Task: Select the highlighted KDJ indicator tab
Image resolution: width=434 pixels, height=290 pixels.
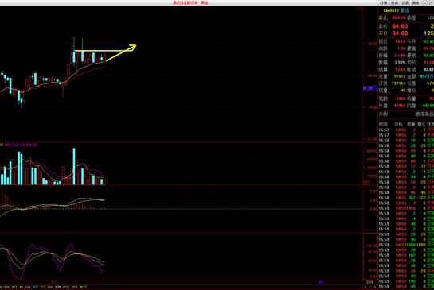Action: (x=35, y=288)
